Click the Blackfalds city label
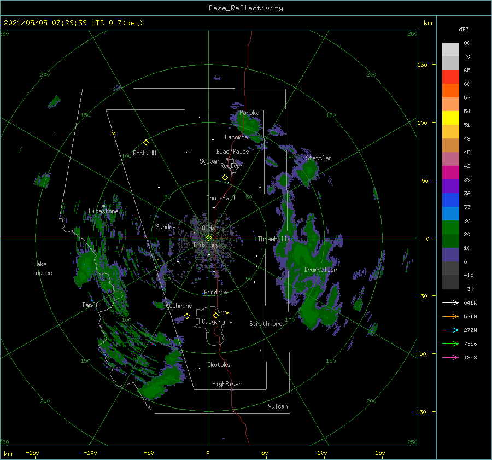The width and height of the screenshot is (492, 460). (x=232, y=152)
